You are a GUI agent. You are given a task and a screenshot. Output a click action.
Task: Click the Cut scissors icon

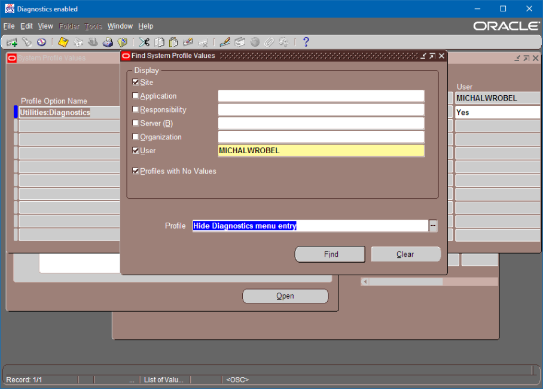coord(144,42)
